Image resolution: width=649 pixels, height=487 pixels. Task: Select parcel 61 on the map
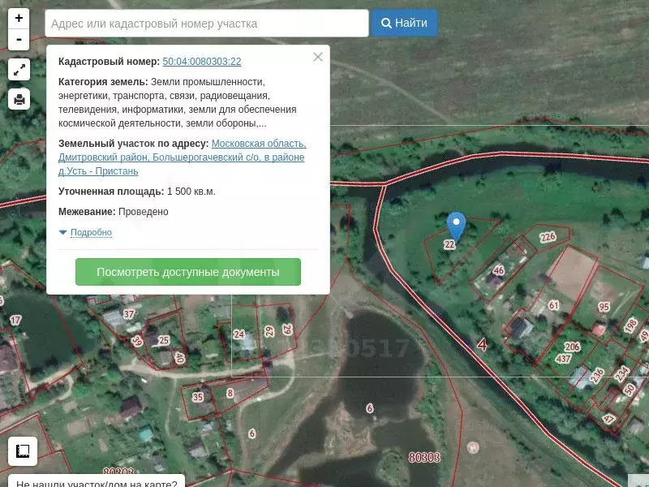click(553, 305)
